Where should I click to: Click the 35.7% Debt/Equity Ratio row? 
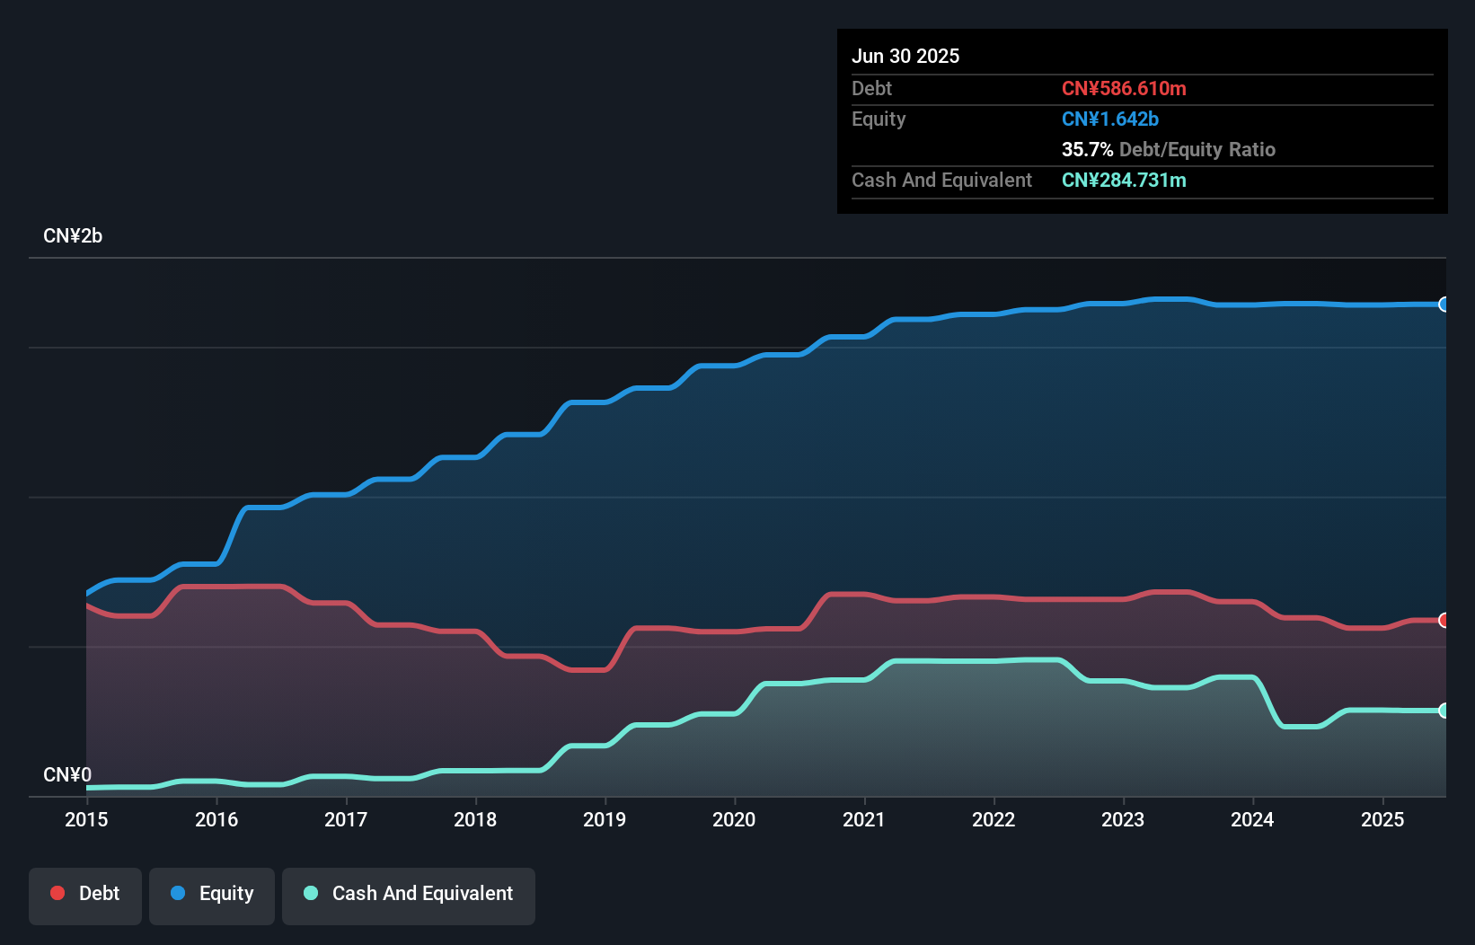pos(1169,150)
